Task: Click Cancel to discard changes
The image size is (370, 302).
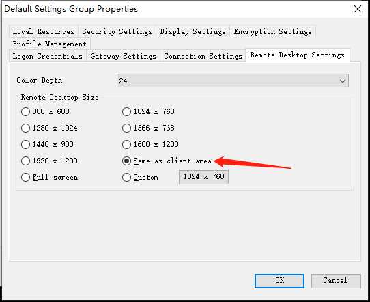Action: tap(336, 281)
